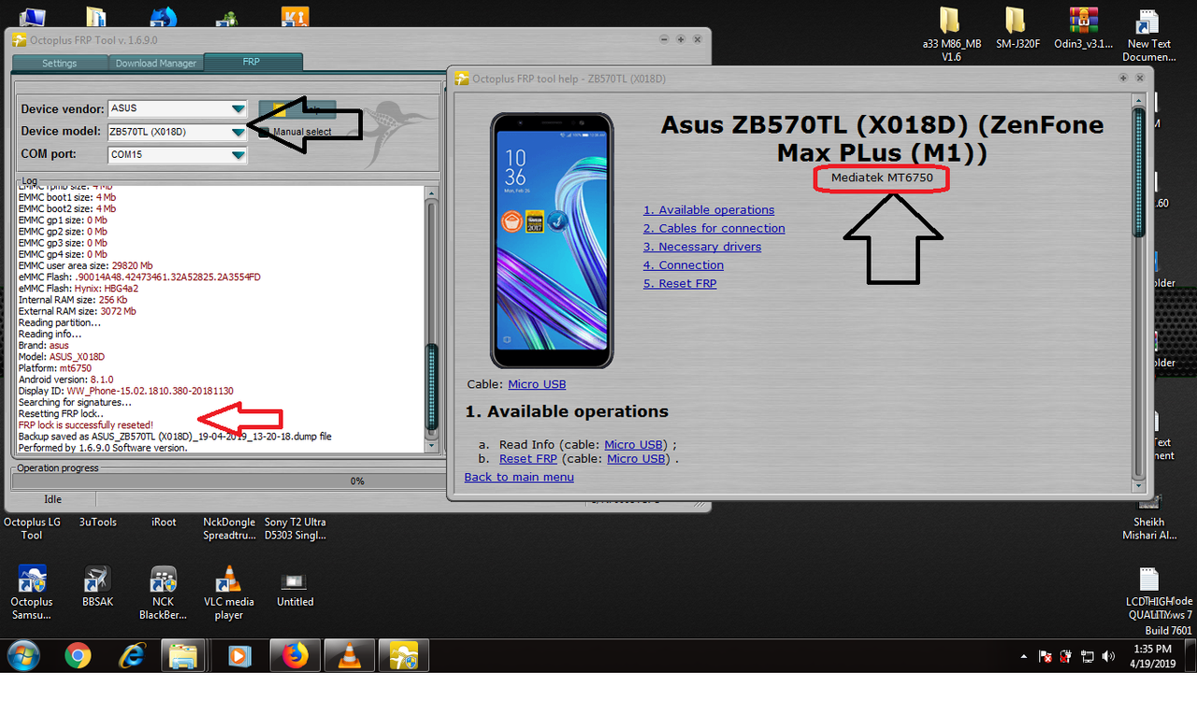Switch to the Settings tab
Screen dimensions: 1197x701
click(x=60, y=63)
